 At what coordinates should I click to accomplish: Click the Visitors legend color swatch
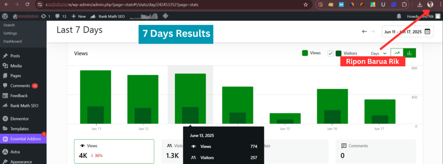(x=338, y=53)
